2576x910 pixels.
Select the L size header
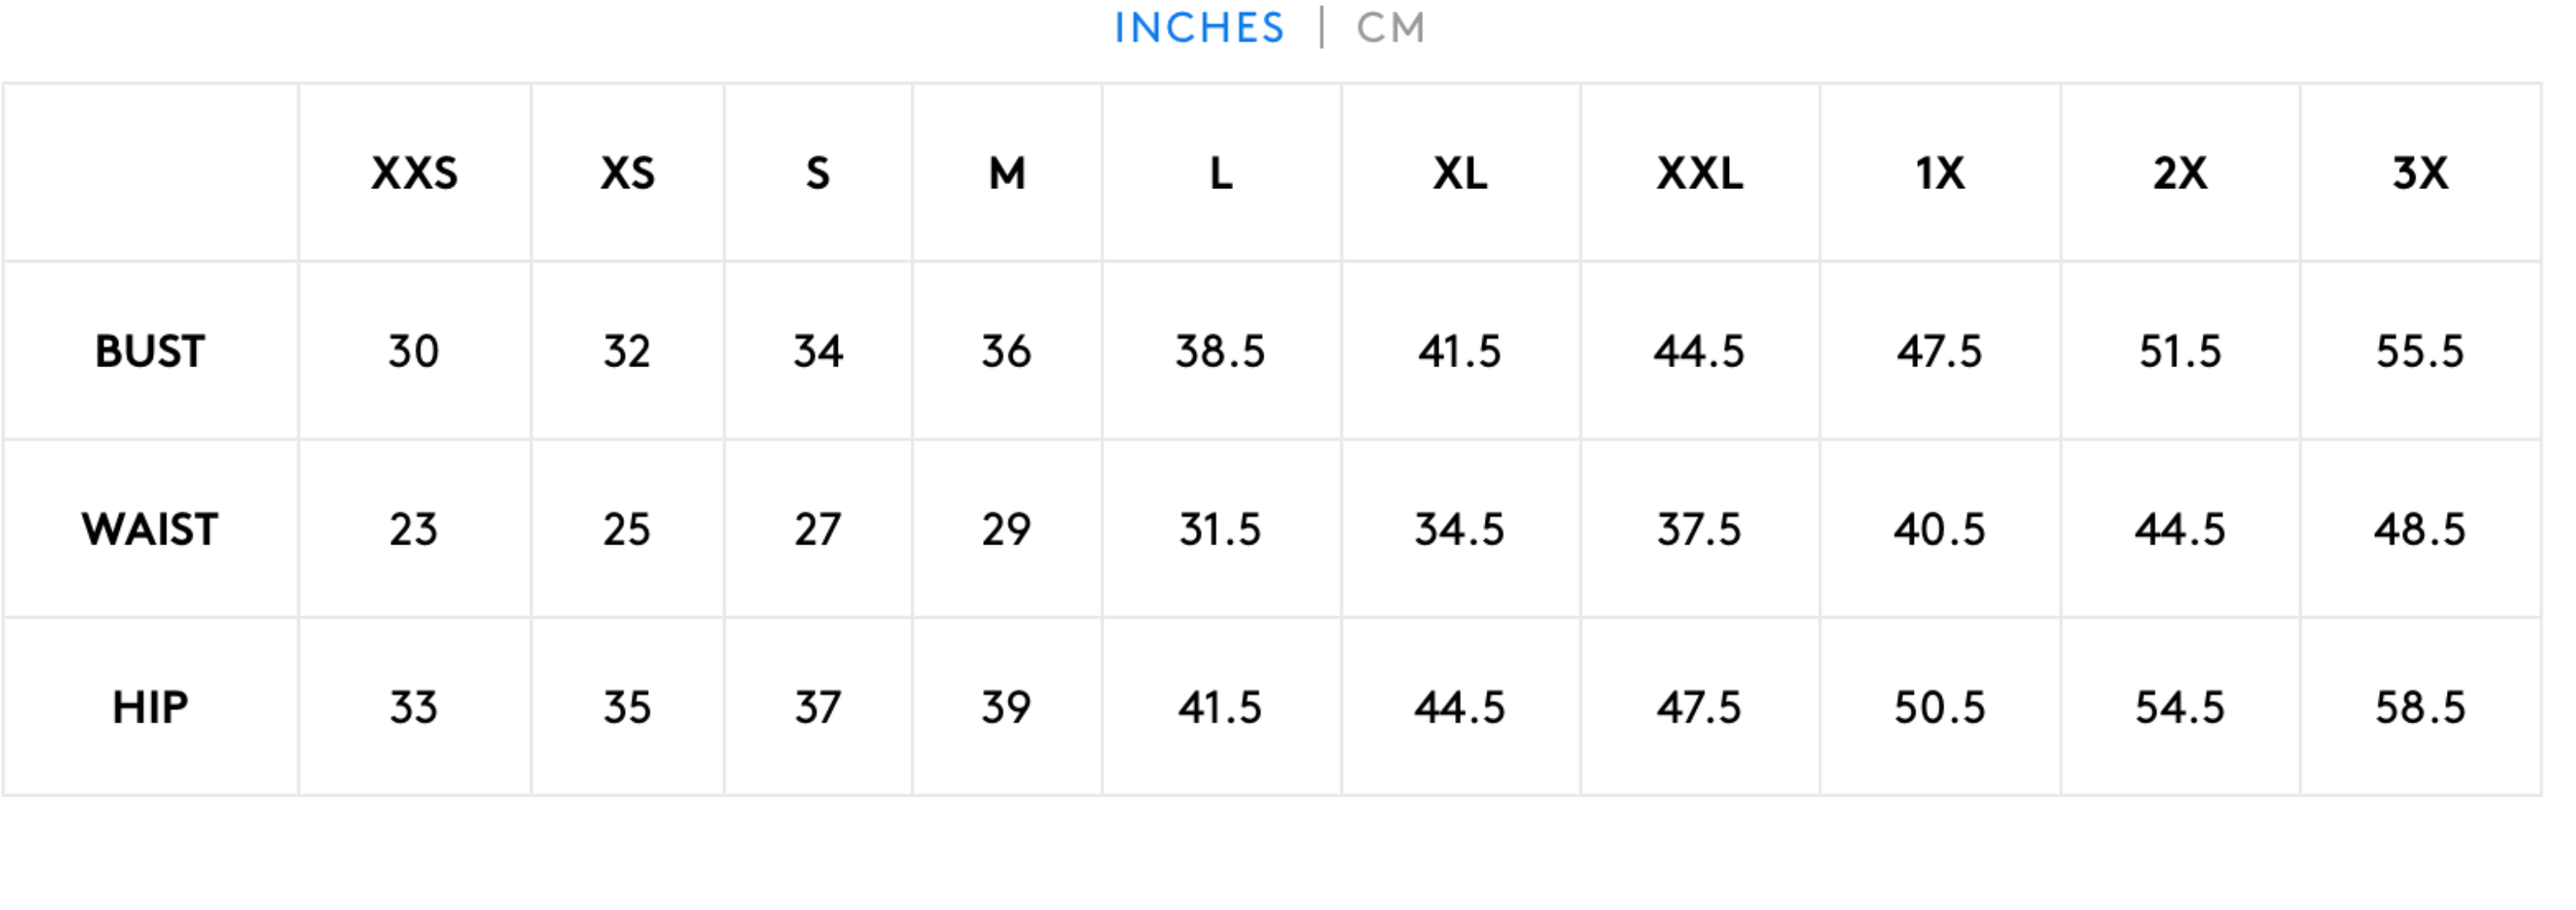click(x=1220, y=174)
